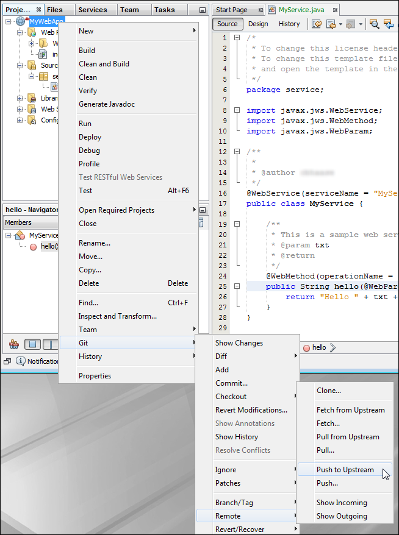Viewport: 399px width, 535px height.
Task: Click the grayed Forward navigation icon
Action: (350, 24)
